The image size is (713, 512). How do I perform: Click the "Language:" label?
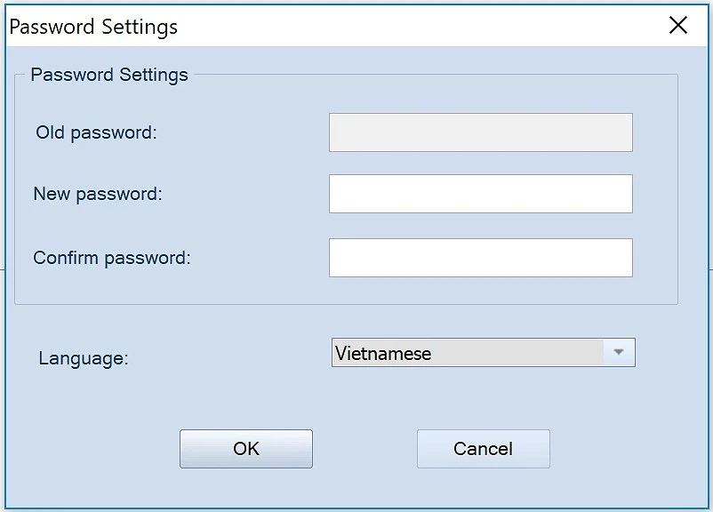point(84,359)
